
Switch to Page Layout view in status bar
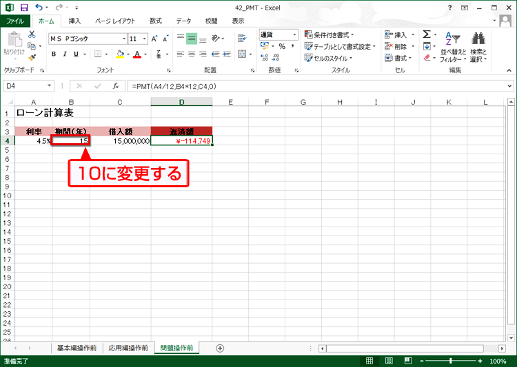coord(389,361)
